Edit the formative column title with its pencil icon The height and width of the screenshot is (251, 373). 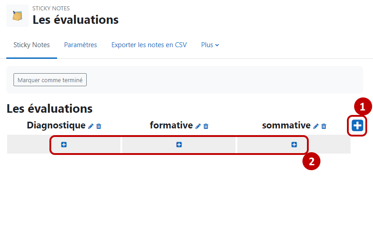[x=198, y=126]
